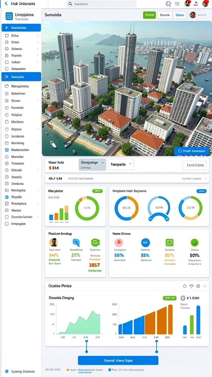Image resolution: width=212 pixels, height=377 pixels.
Task: Click the globe icon in Ocalico Pinice header
Action: 191,286
